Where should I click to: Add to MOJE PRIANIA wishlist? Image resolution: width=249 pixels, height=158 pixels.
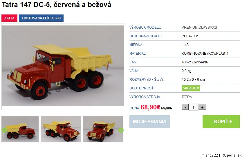click(x=149, y=122)
